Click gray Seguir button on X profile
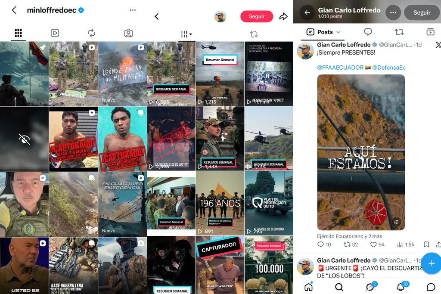 (x=422, y=12)
